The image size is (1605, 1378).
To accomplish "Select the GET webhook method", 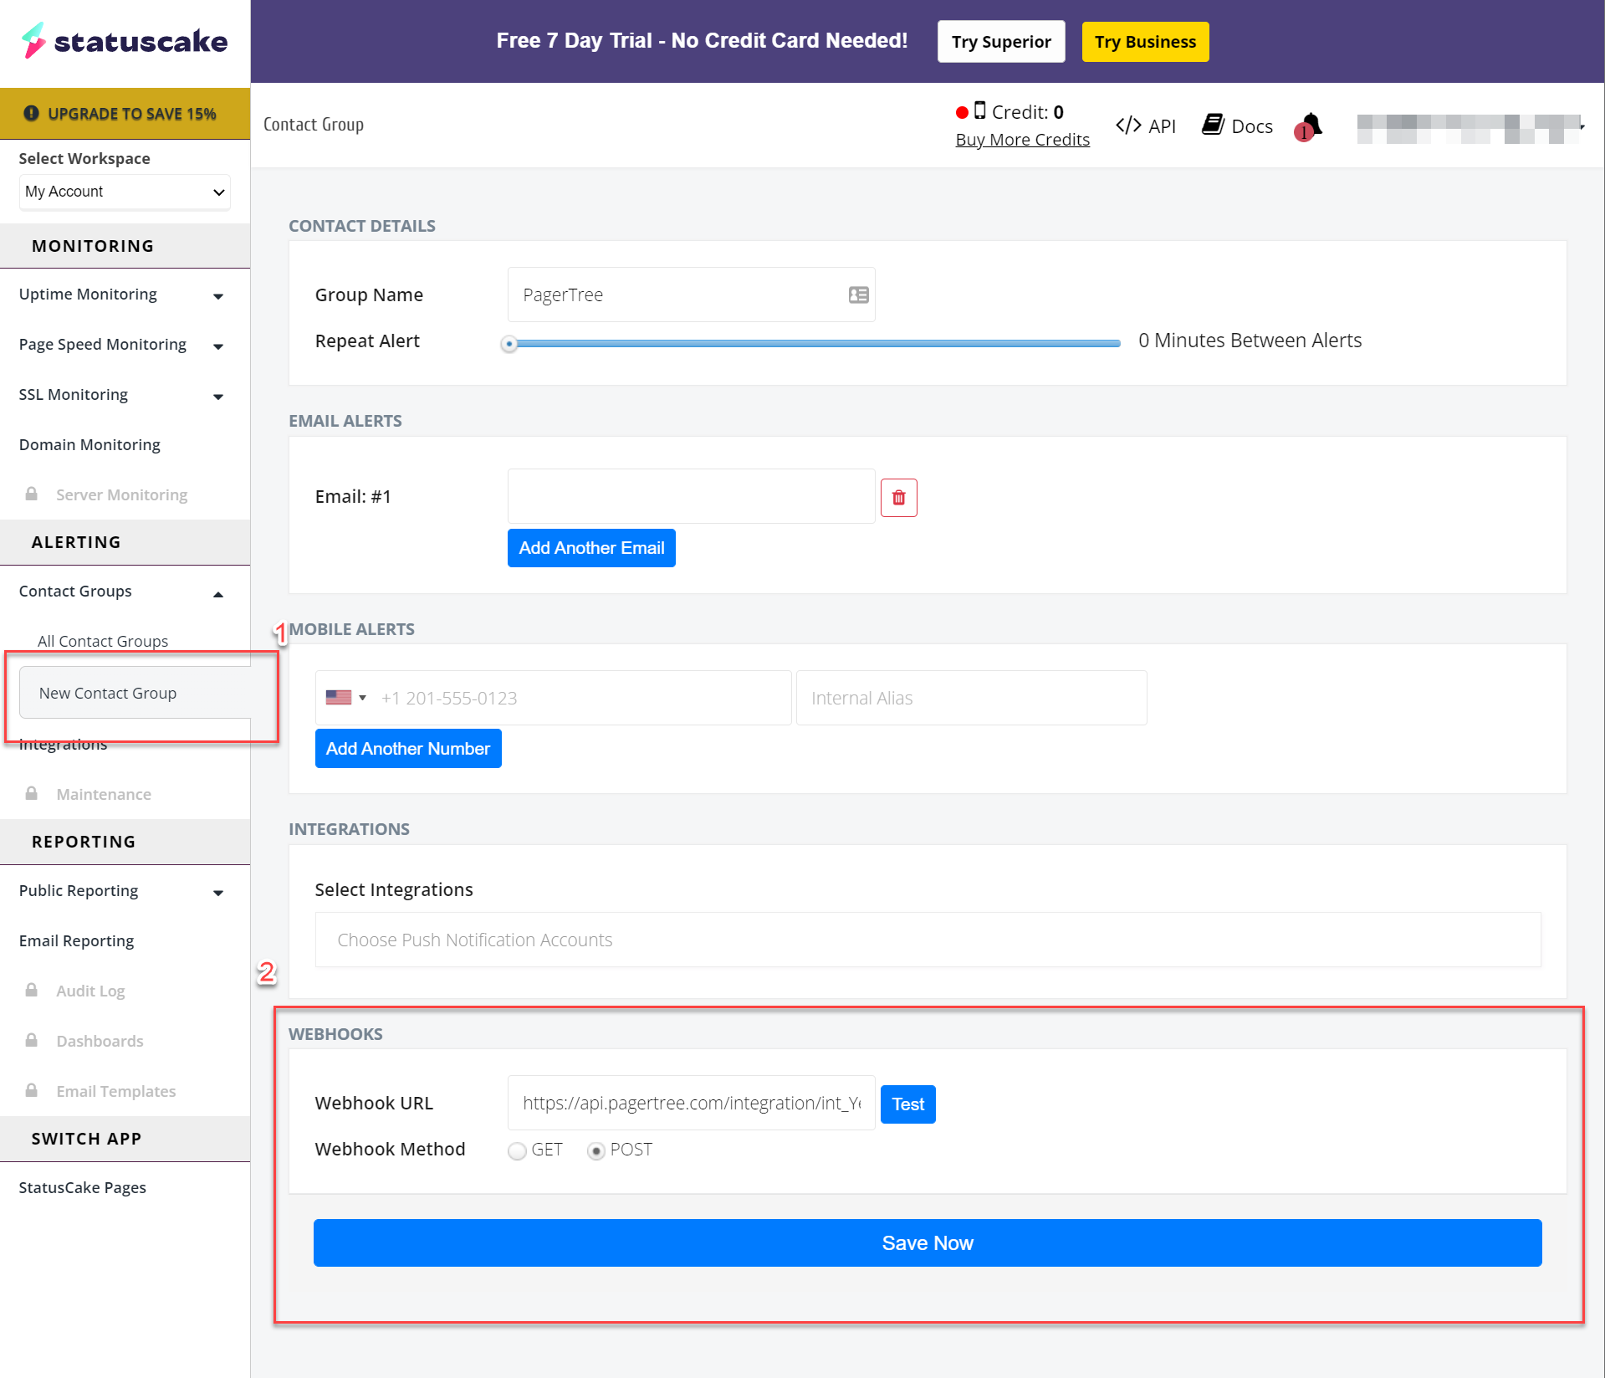I will [518, 1151].
